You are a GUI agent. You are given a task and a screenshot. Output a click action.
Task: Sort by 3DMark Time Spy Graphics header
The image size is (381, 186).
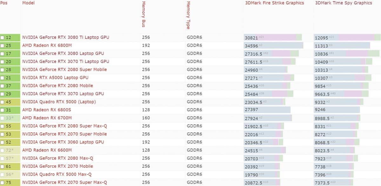tap(343, 3)
